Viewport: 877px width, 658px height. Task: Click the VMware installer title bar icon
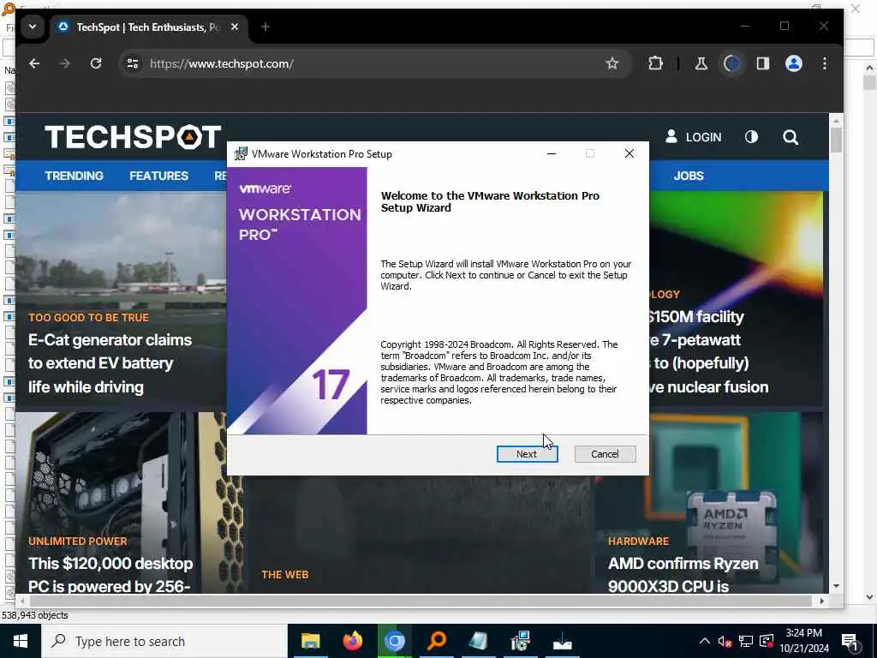(x=241, y=154)
